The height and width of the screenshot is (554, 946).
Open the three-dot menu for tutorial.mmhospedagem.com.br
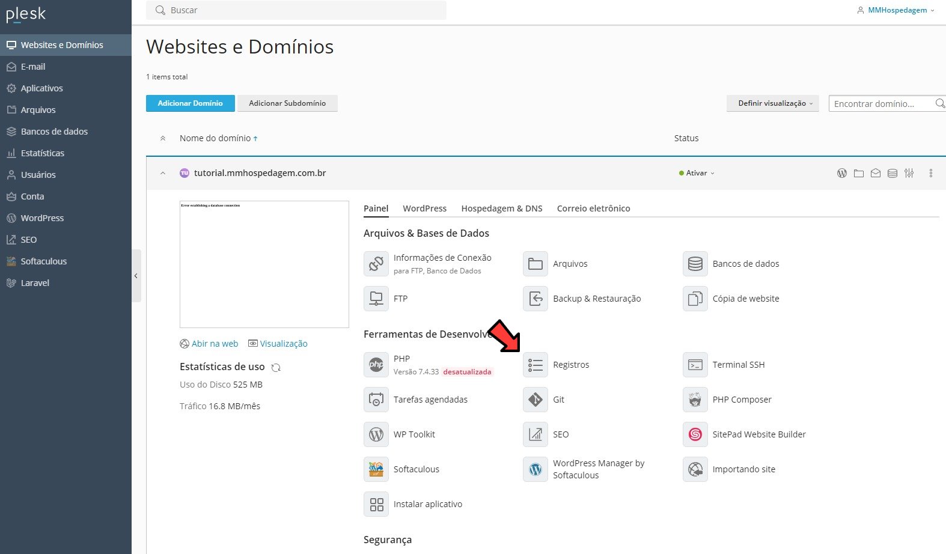point(931,173)
